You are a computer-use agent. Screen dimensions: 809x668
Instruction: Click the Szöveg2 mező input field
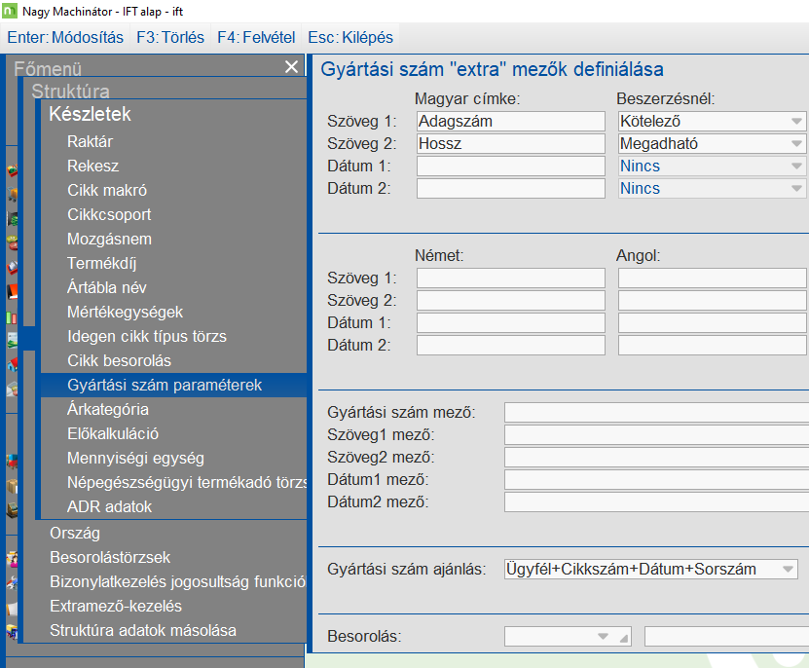[656, 458]
